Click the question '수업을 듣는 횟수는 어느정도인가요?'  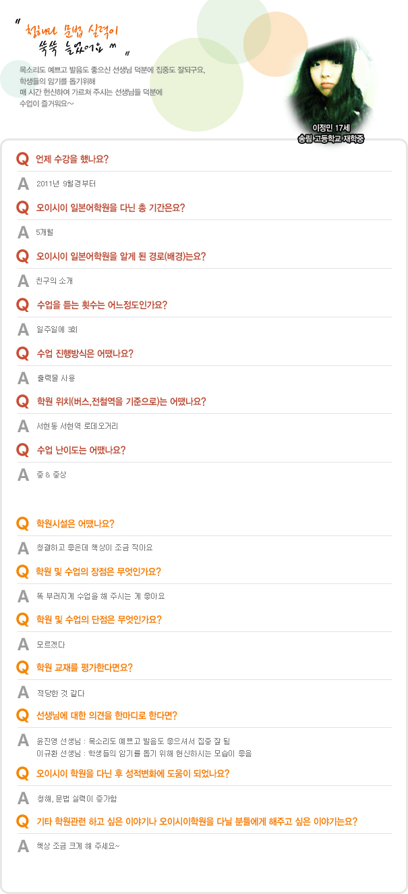click(102, 305)
